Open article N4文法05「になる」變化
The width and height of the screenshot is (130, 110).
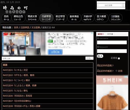[15, 91]
